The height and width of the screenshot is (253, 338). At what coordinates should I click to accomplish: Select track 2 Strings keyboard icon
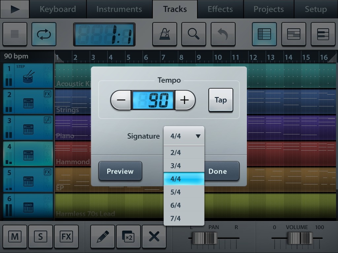point(28,103)
